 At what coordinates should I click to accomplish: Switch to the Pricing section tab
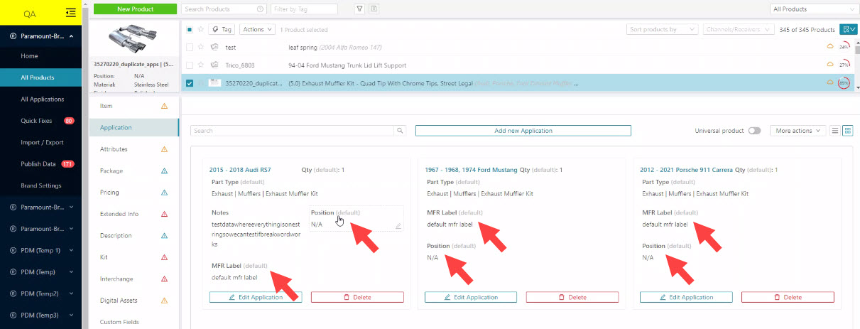(x=134, y=193)
